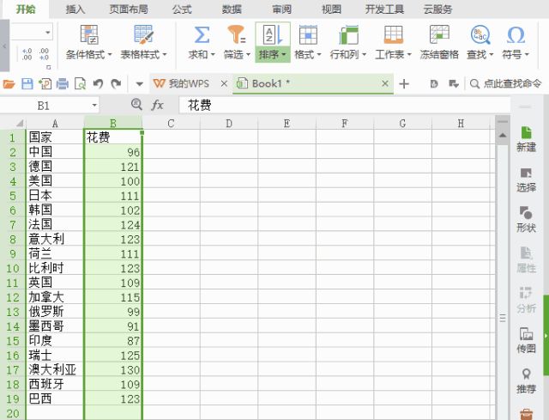
Task: Open the quick access toolbar customize arrow
Action: tap(139, 84)
